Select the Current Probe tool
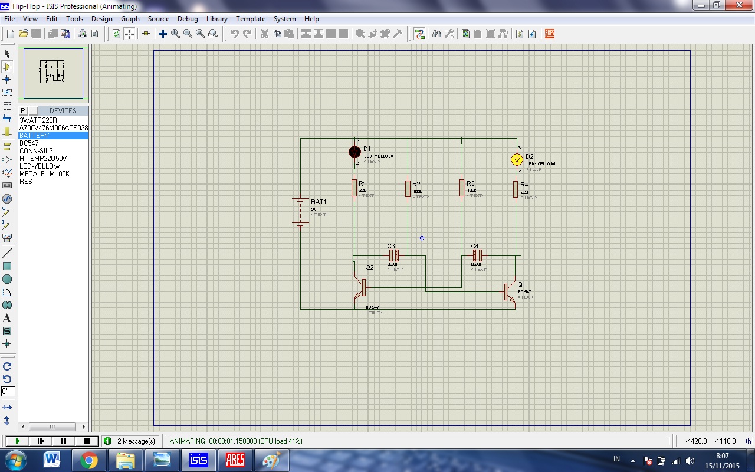This screenshot has width=755, height=472. [x=8, y=225]
